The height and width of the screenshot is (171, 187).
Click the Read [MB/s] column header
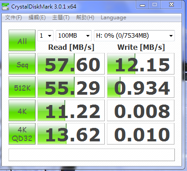click(71, 47)
